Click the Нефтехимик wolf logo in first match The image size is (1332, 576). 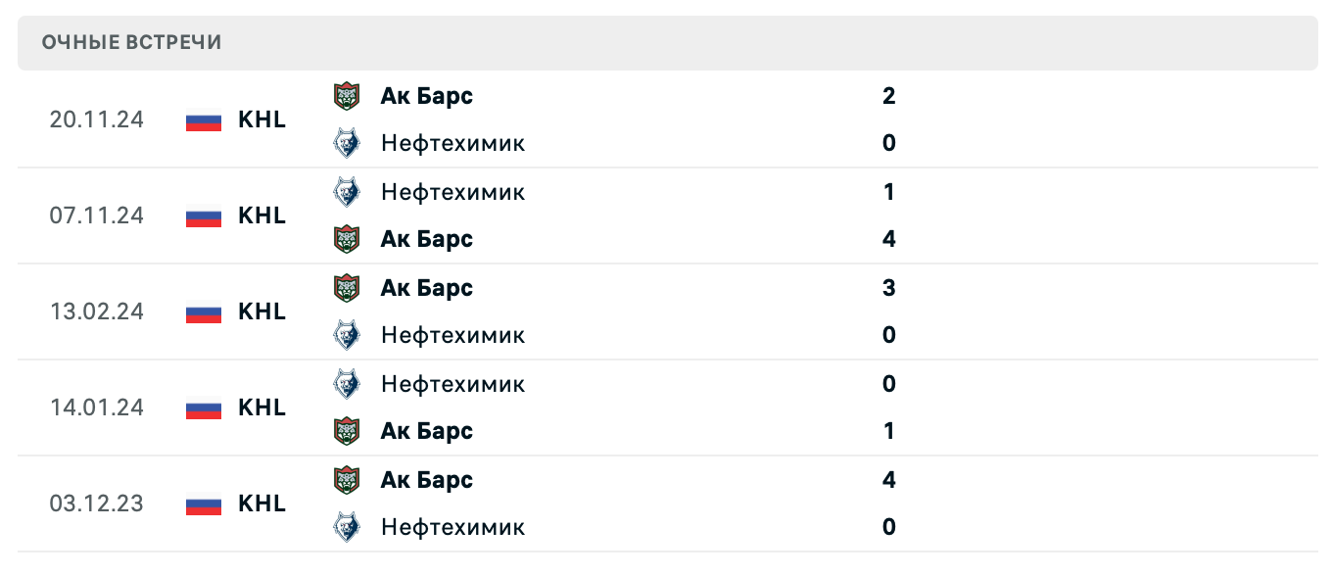tap(348, 143)
